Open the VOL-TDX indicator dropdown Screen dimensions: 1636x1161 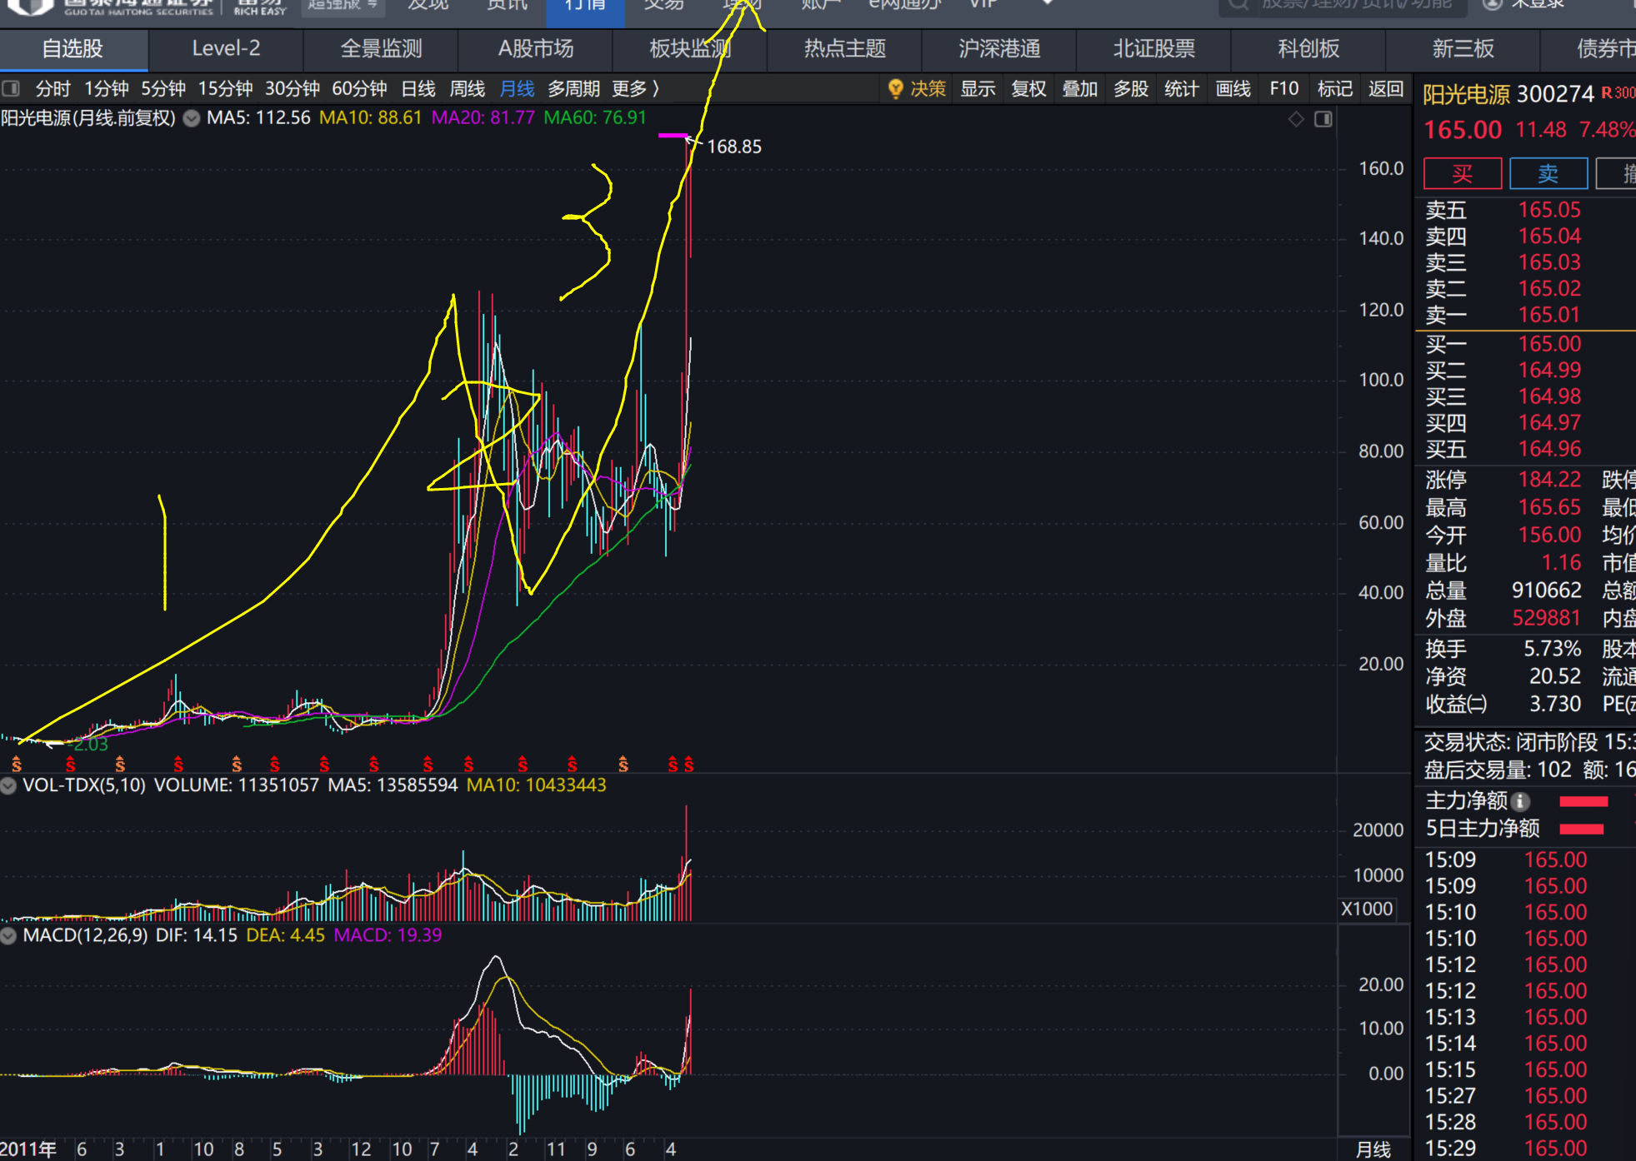pos(9,785)
